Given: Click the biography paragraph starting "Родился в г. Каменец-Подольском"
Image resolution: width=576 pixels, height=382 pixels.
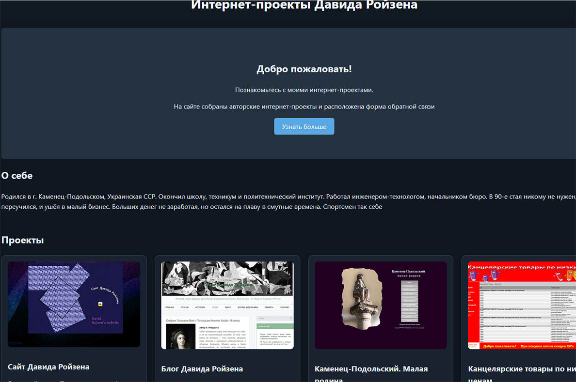Looking at the screenshot, I should [x=288, y=201].
